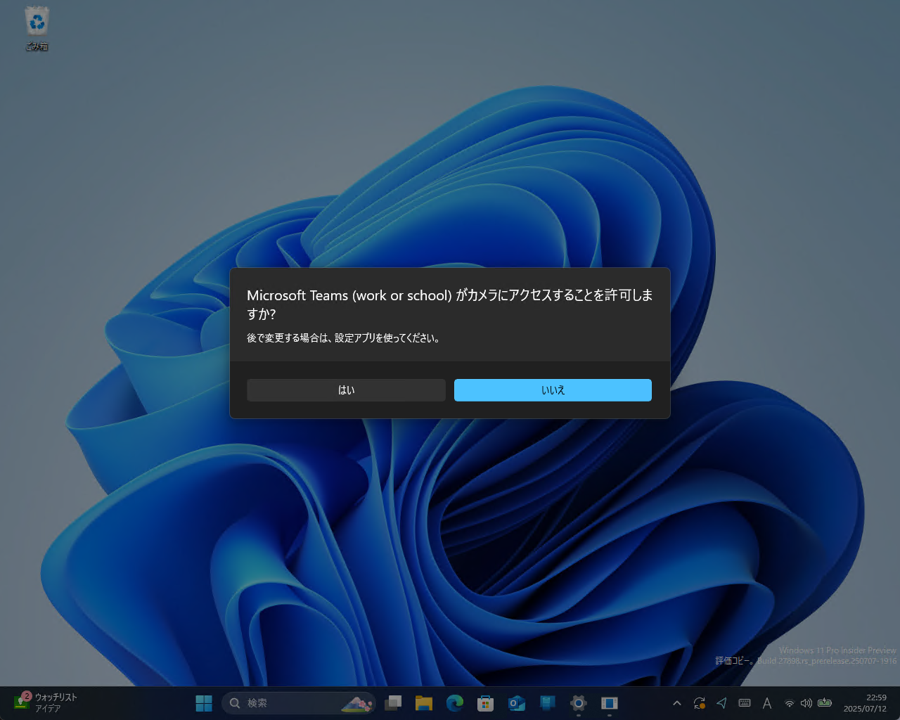900x720 pixels.
Task: Open the touch keyboard from the tray
Action: coord(744,703)
